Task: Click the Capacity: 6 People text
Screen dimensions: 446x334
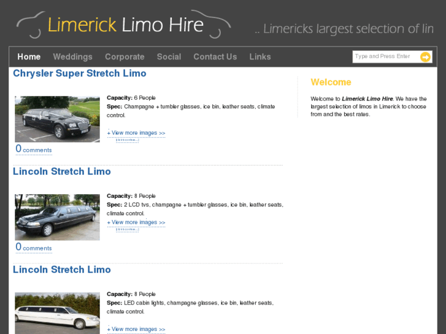Action: pos(131,98)
